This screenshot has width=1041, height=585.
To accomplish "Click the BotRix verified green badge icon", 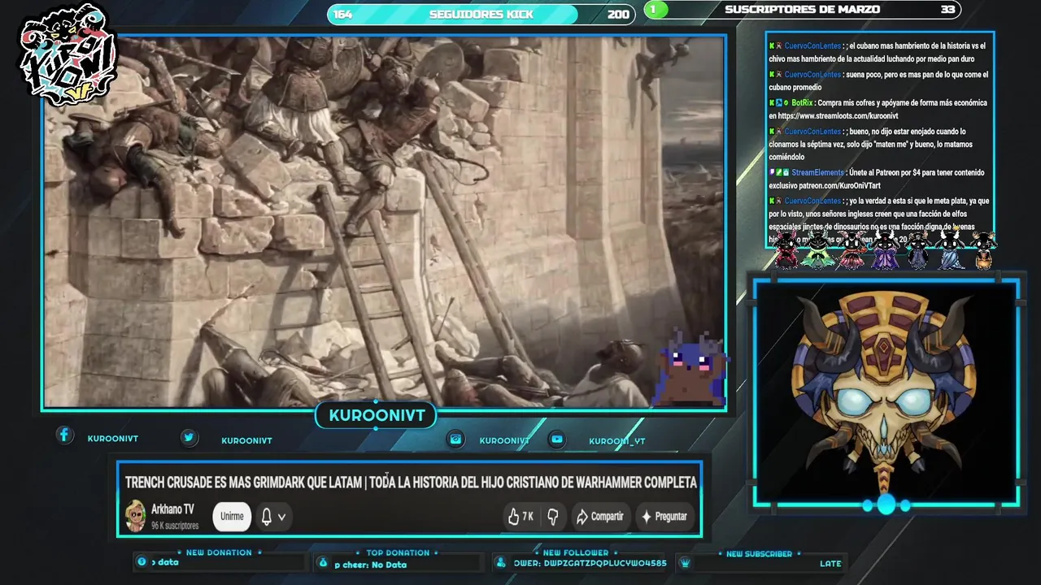I will coord(786,103).
